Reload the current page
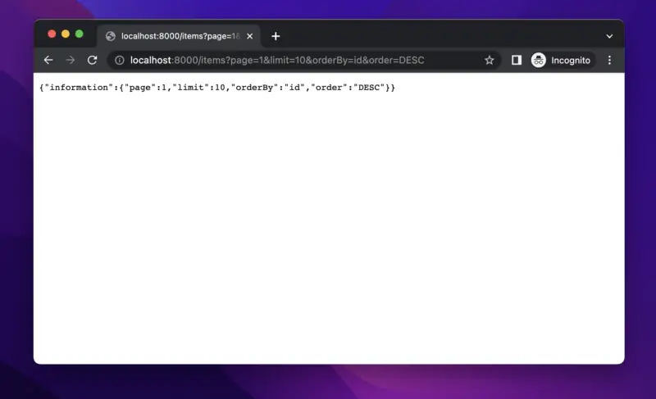 point(92,60)
